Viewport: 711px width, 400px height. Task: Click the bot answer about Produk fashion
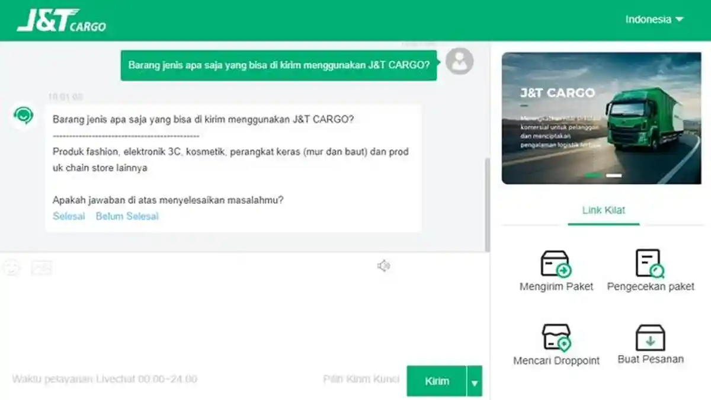point(230,160)
